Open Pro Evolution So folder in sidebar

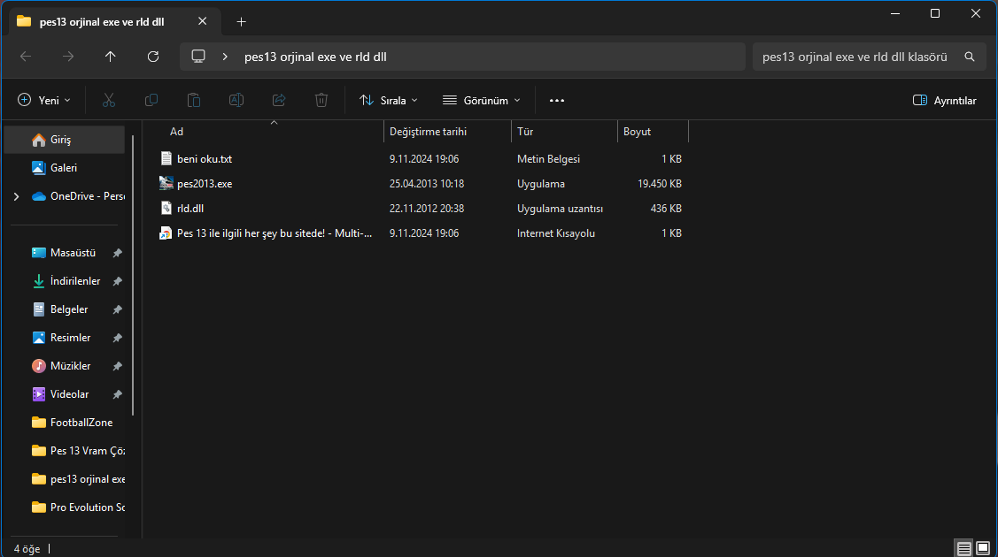click(x=65, y=507)
